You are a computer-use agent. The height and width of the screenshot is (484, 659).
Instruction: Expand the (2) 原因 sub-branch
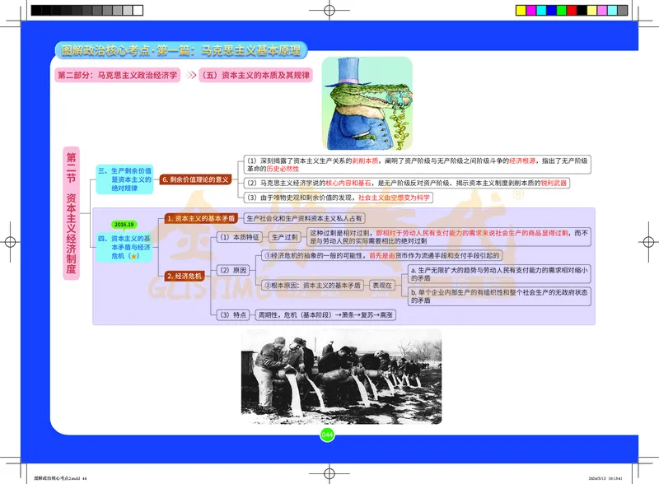231,268
